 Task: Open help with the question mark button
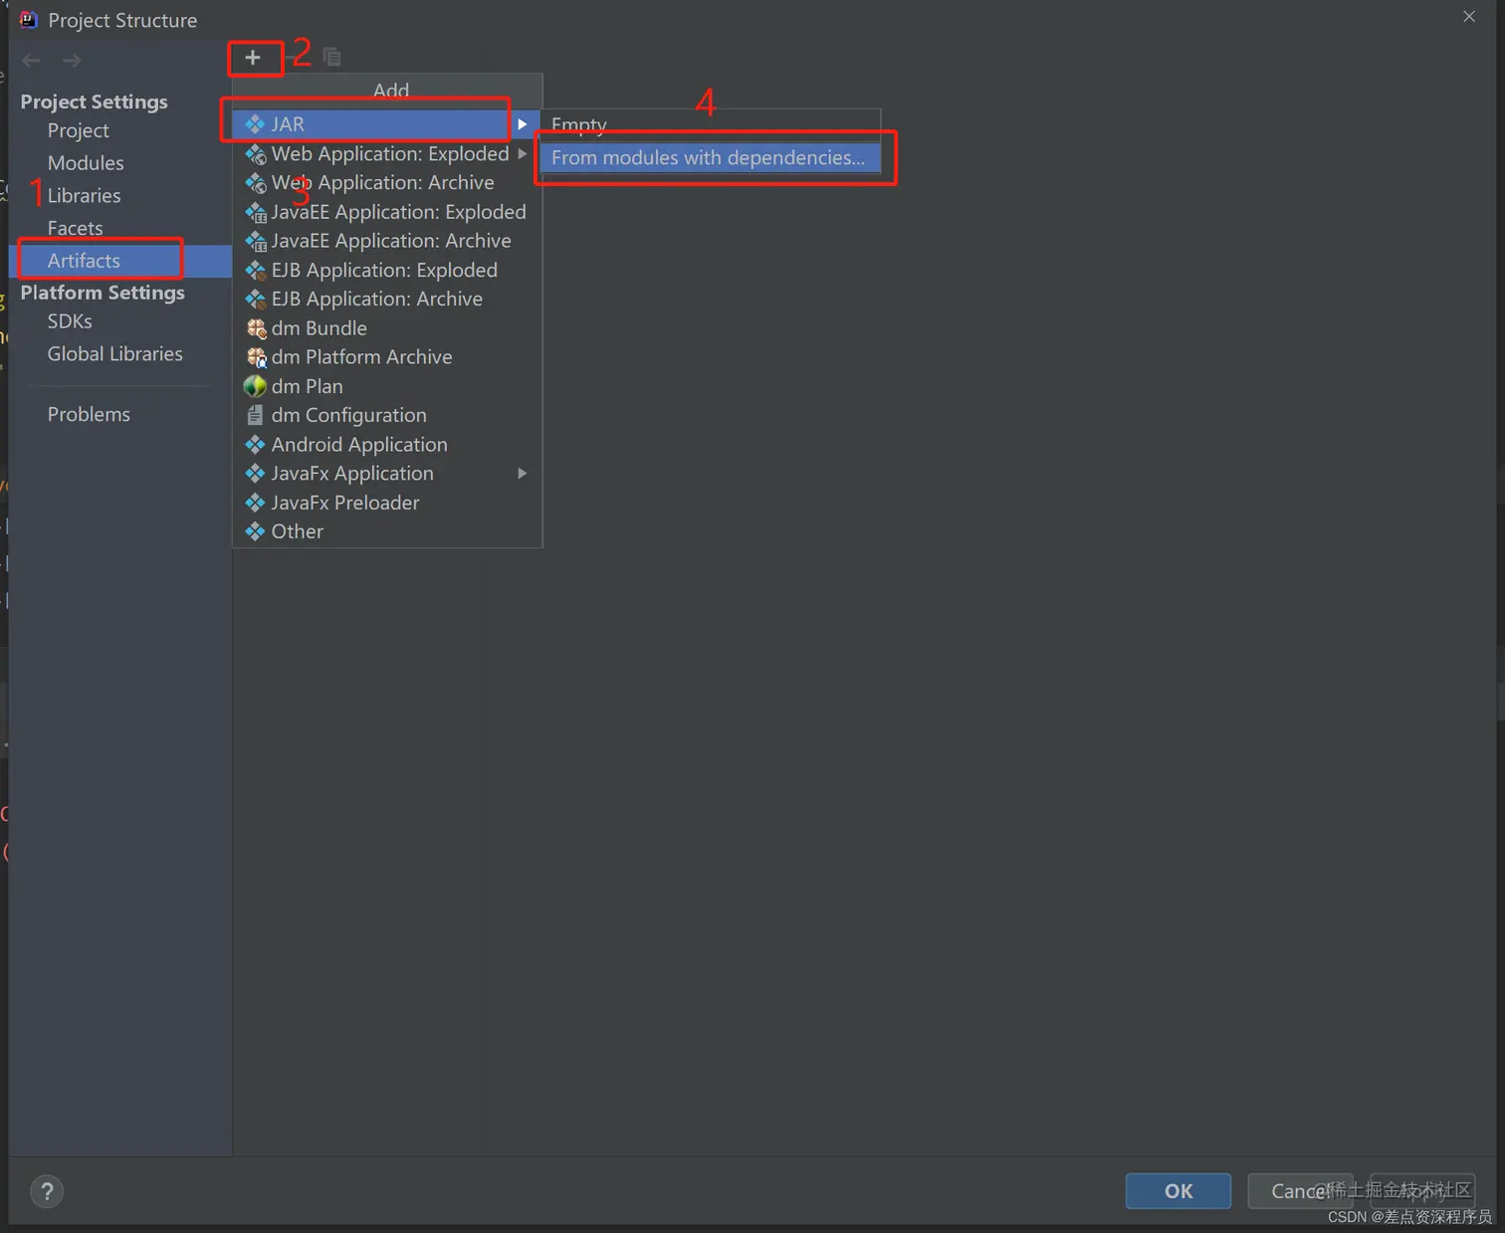point(47,1191)
